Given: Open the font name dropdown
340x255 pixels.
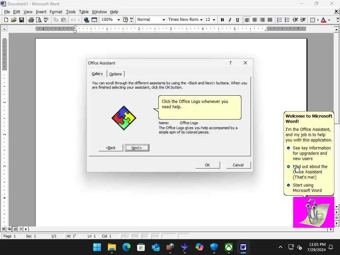Looking at the screenshot, I should coord(201,20).
